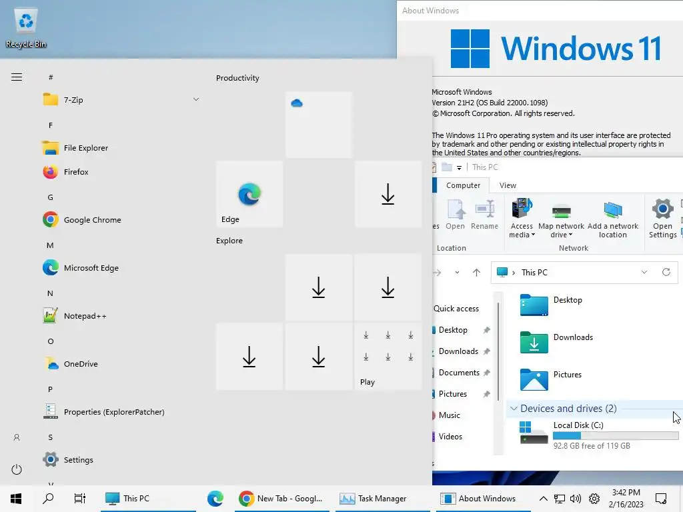The width and height of the screenshot is (683, 512).
Task: Launch Firefox from the app list
Action: [x=65, y=172]
